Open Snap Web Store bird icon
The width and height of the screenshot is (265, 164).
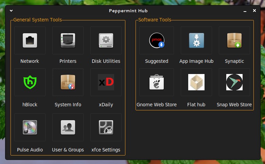point(234,82)
